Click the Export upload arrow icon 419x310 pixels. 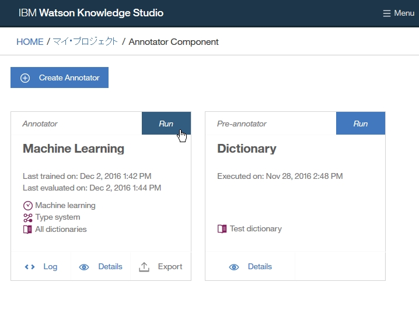tap(144, 267)
